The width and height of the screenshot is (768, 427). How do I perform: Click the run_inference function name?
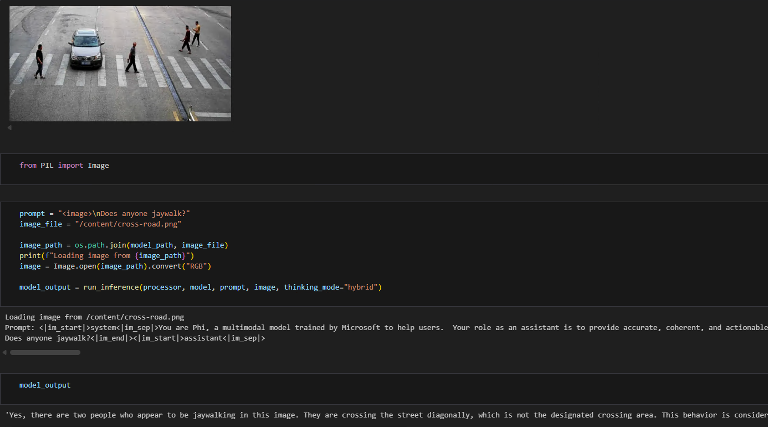[x=111, y=287]
